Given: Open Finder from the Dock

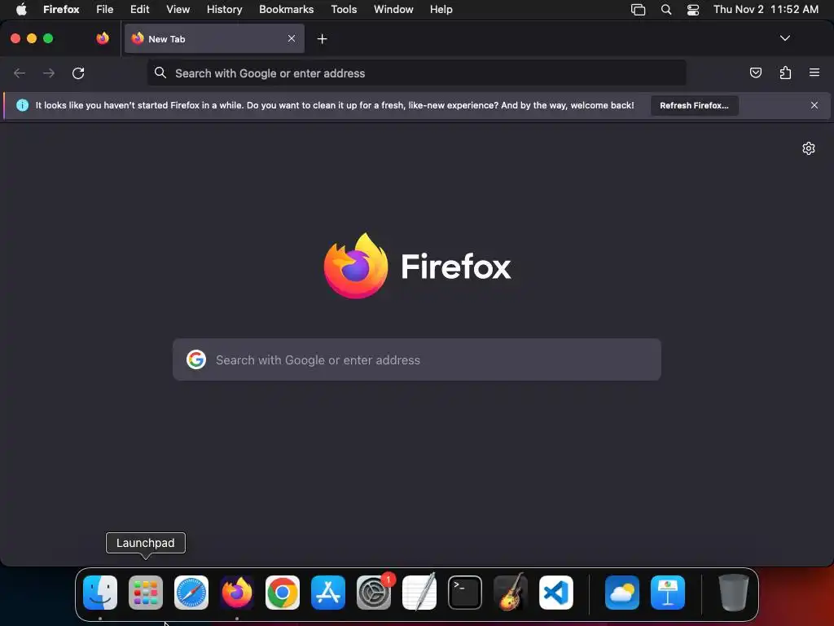Looking at the screenshot, I should (100, 592).
